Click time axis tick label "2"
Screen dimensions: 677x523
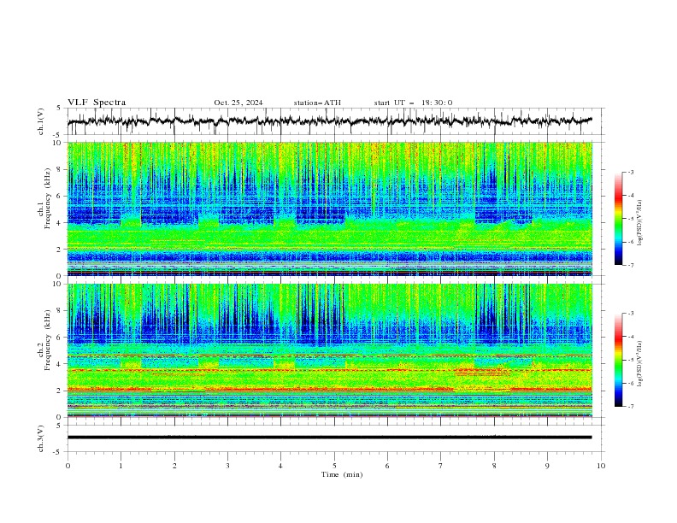[174, 466]
